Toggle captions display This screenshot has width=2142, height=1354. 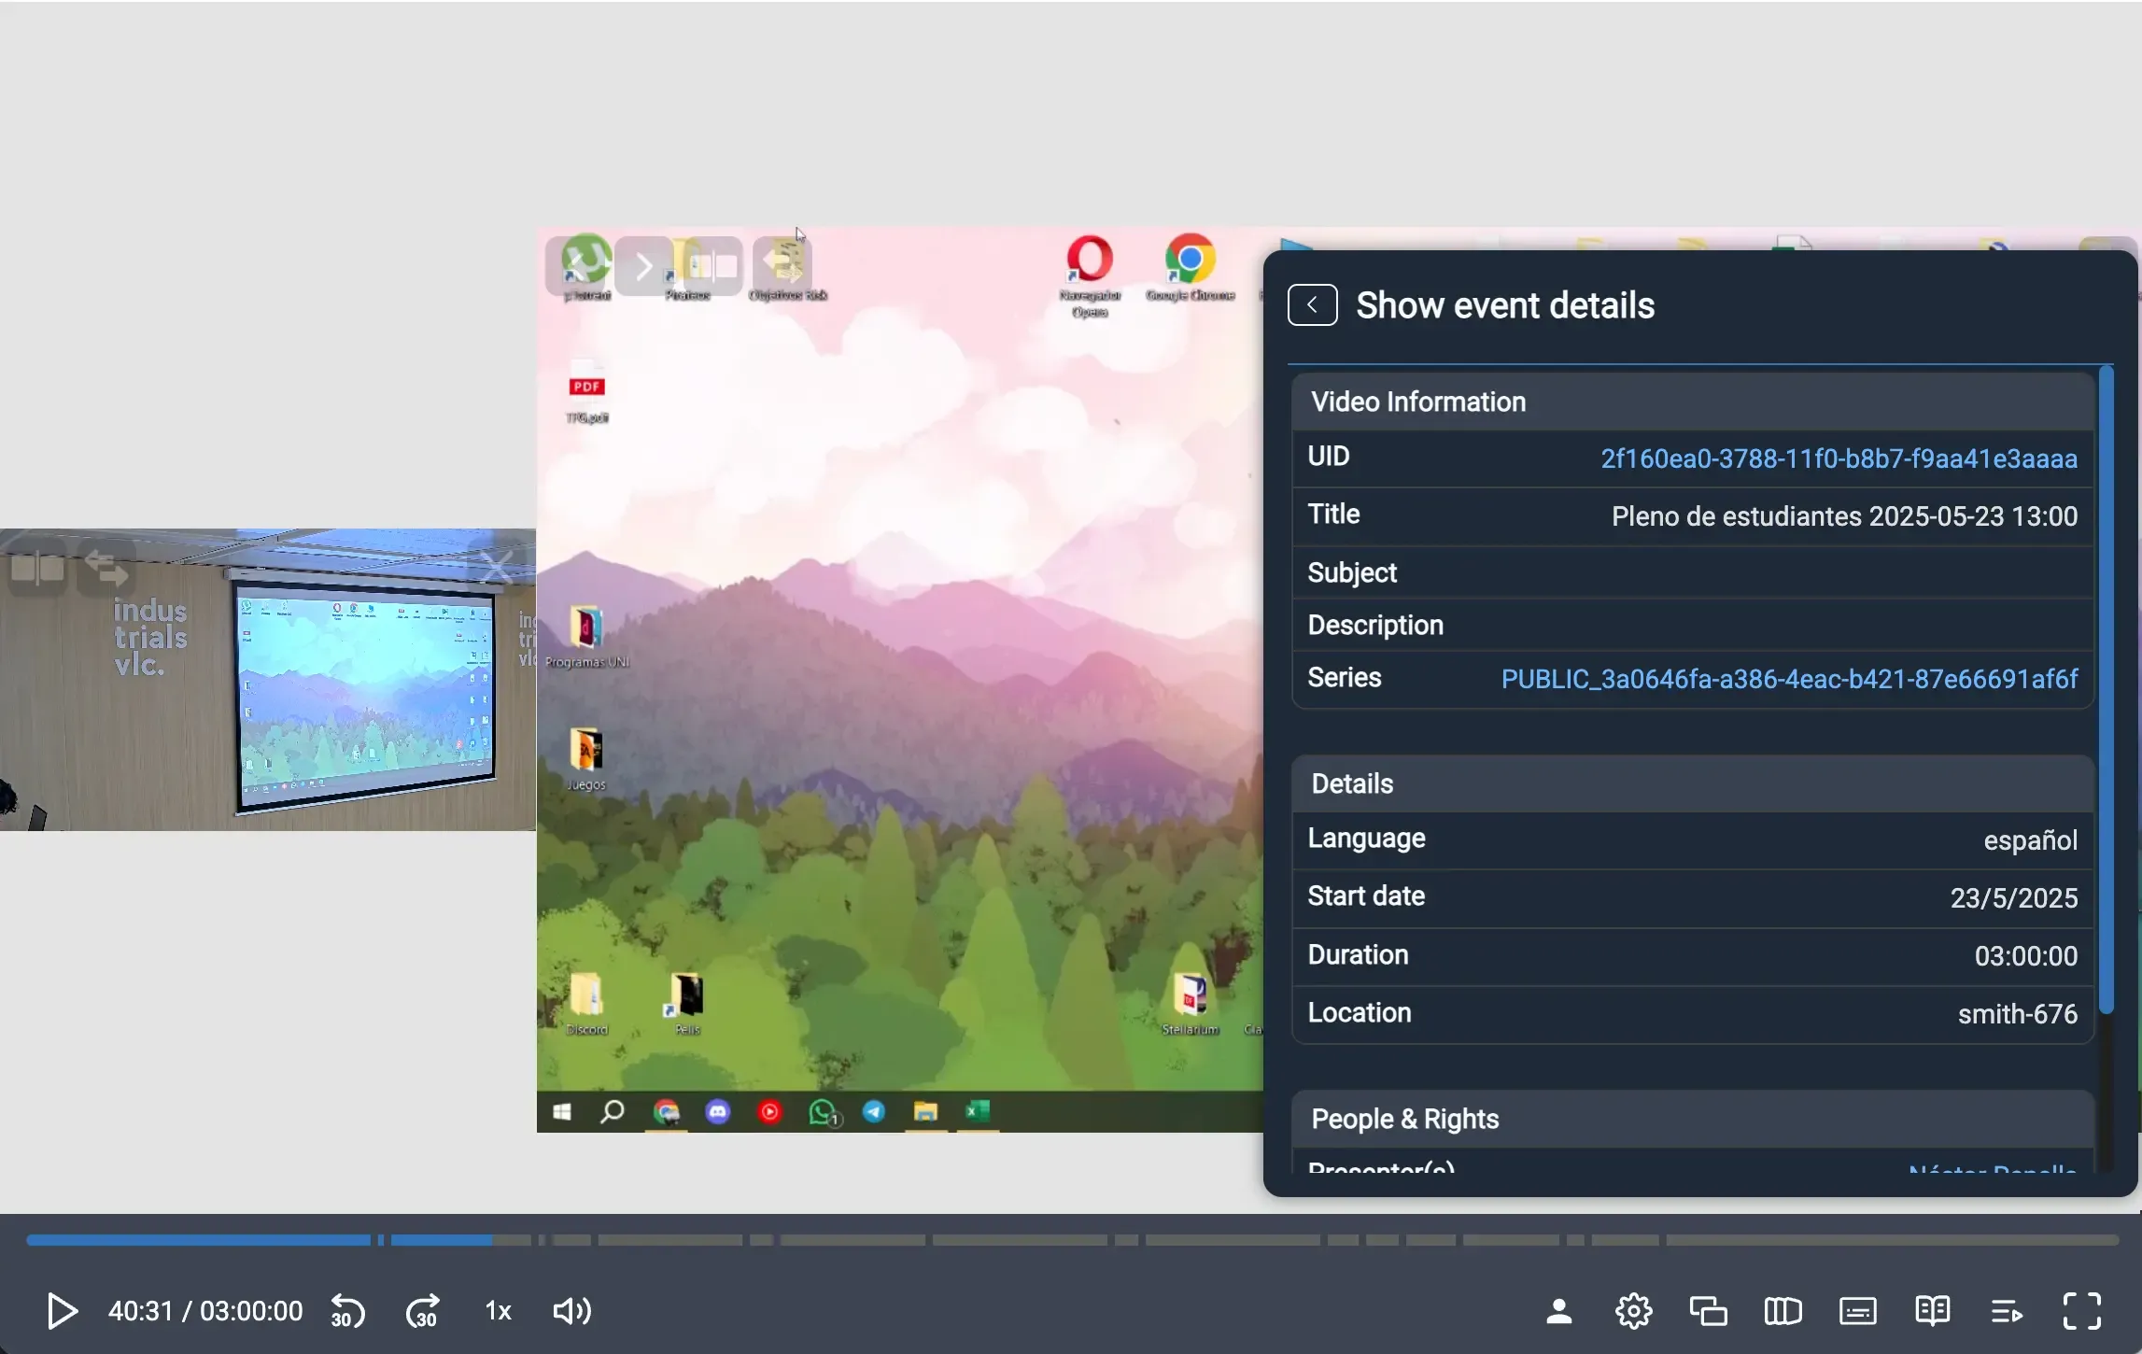pos(1856,1311)
